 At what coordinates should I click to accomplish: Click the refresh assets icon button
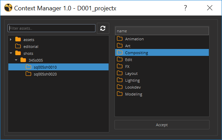[x=103, y=28]
